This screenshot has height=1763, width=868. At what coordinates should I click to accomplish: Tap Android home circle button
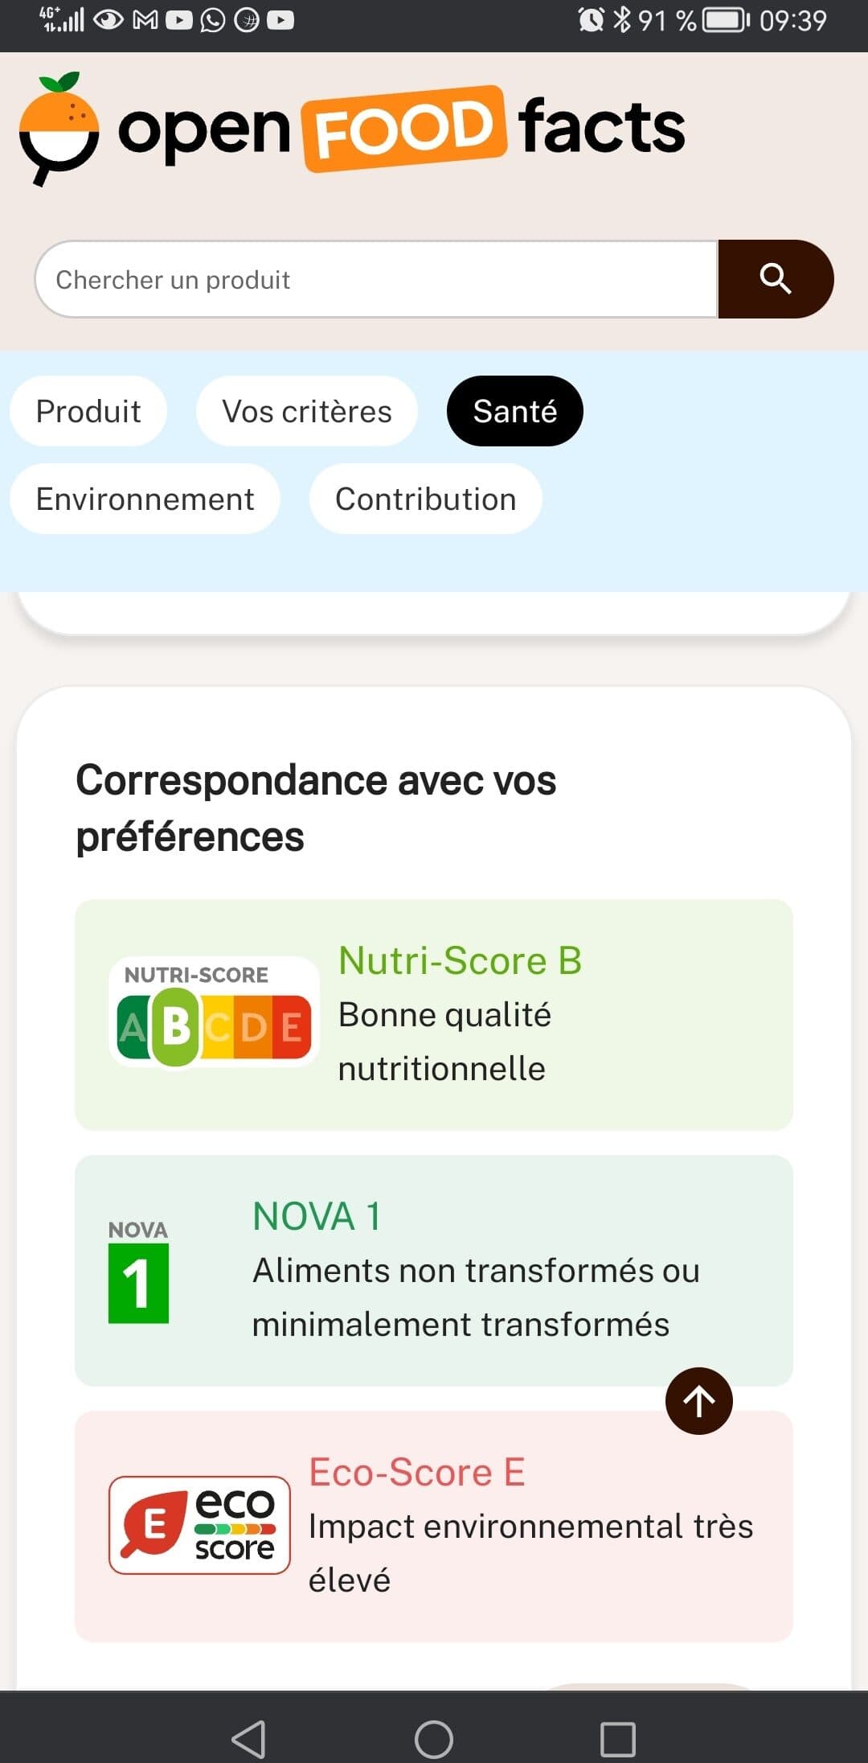pyautogui.click(x=434, y=1740)
